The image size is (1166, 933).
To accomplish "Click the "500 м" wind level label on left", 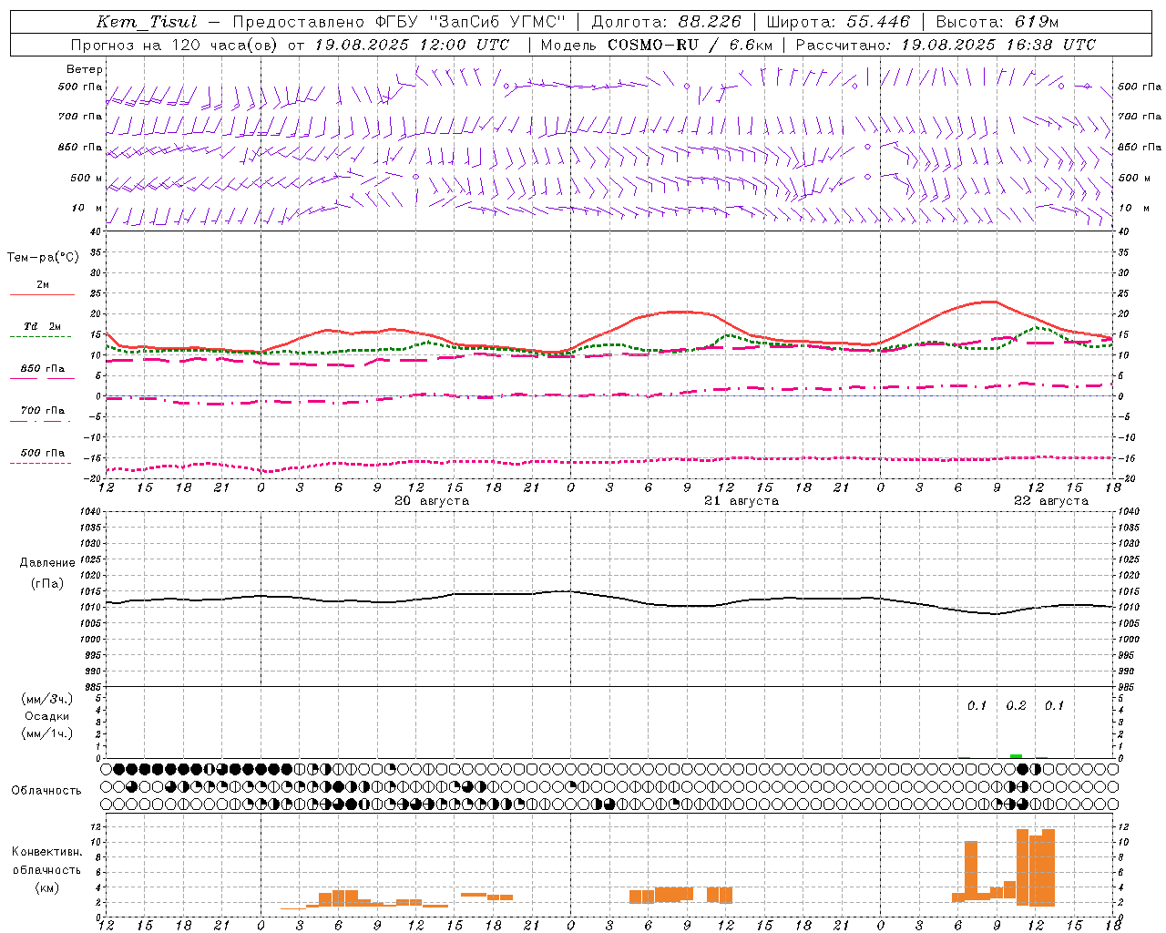I will tap(87, 178).
